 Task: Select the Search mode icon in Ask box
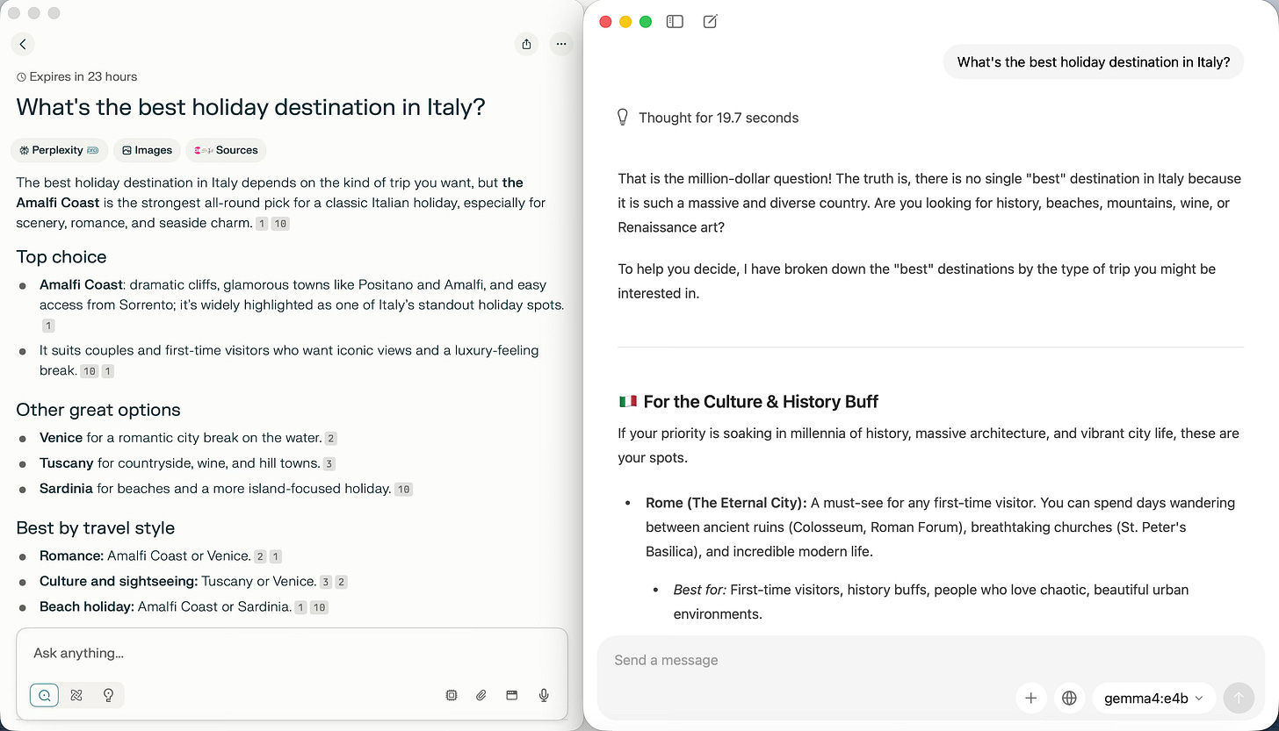click(x=44, y=695)
